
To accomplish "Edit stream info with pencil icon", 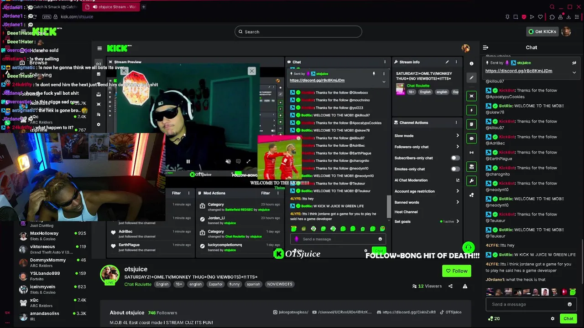I will point(447,62).
